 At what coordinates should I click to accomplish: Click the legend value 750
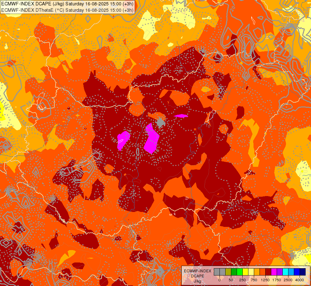click(254, 280)
